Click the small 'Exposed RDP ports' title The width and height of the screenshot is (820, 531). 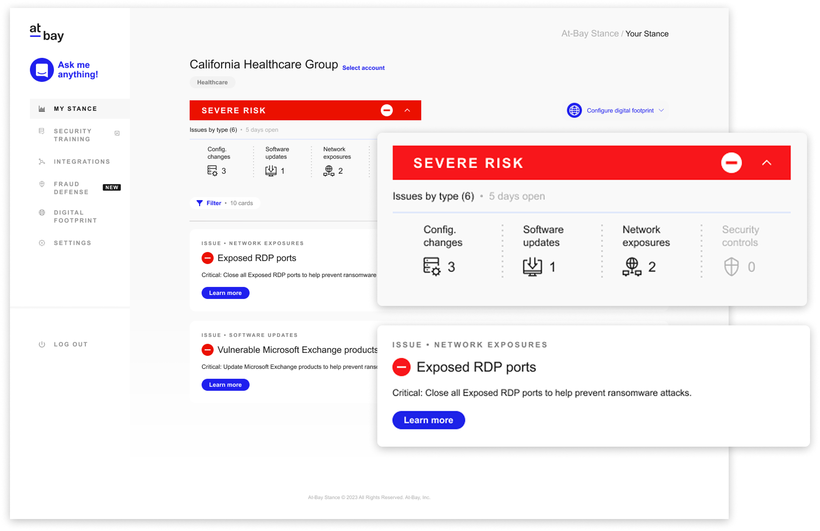(x=257, y=258)
